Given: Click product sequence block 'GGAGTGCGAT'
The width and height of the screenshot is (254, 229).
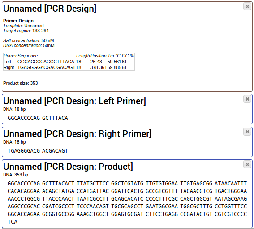Looking at the screenshot, I should pyautogui.click(x=127, y=214).
